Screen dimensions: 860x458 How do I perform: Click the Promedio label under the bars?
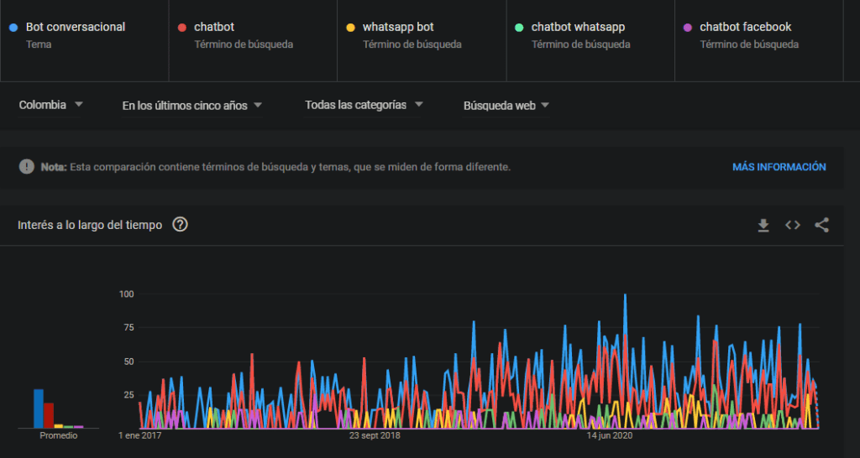(59, 435)
